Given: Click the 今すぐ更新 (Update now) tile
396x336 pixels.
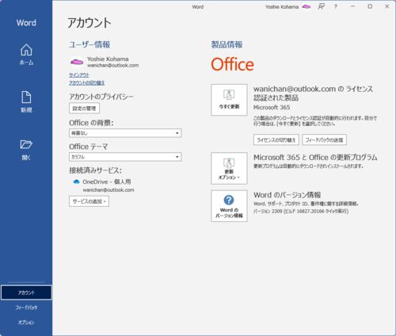Looking at the screenshot, I should tap(229, 100).
